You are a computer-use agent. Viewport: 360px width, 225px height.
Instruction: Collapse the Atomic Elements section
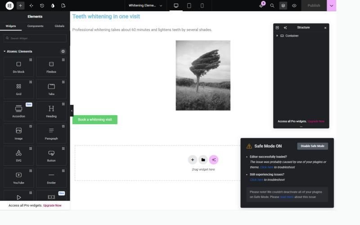click(x=18, y=51)
